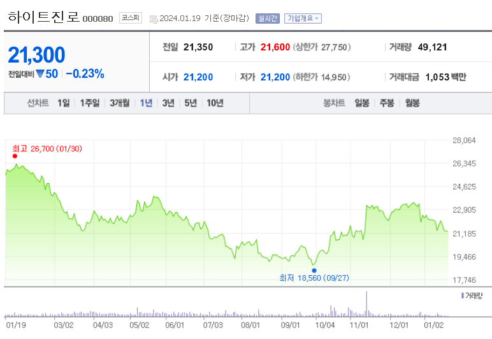The image size is (492, 339).
Task: Select the 10년 line chart tab
Action: point(215,103)
